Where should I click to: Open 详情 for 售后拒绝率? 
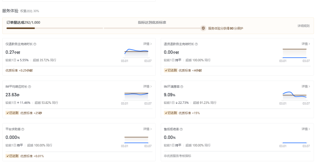[x=306, y=129]
